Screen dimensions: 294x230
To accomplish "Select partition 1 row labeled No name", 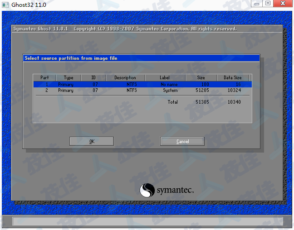I will click(x=142, y=84).
